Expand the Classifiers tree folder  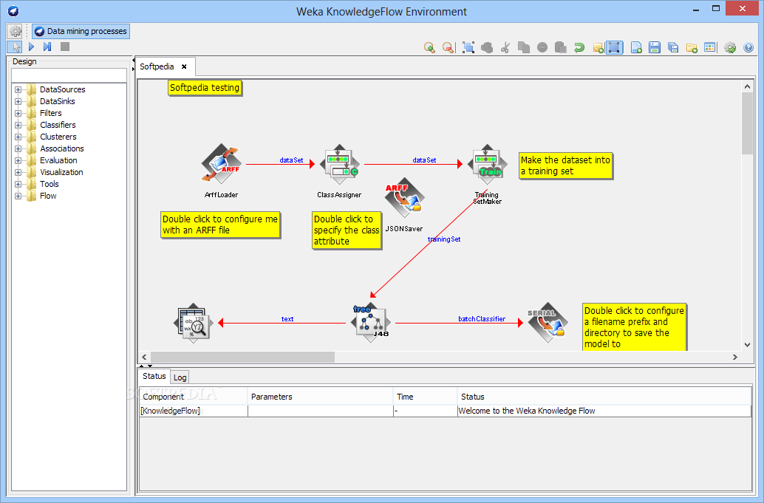tap(18, 125)
